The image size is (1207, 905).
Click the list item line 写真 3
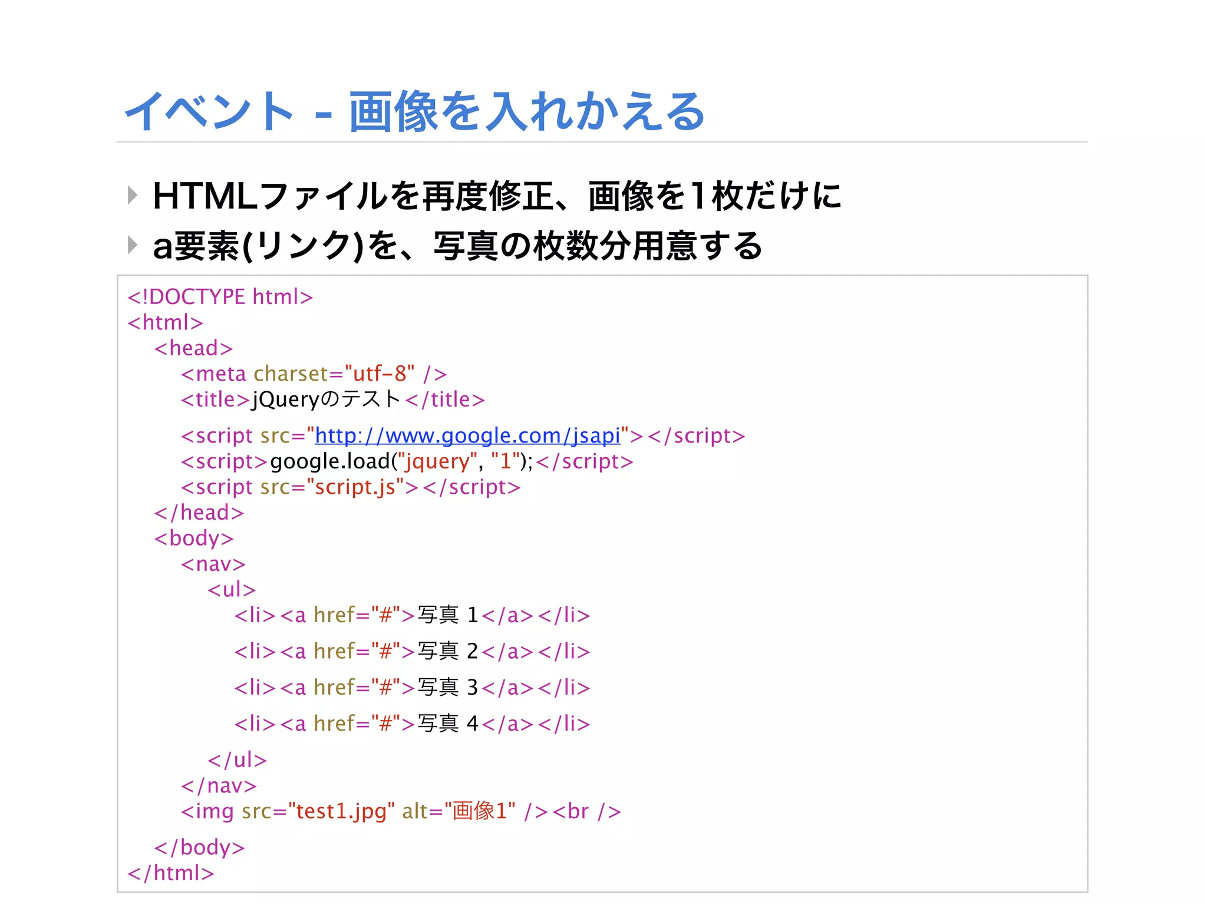(x=412, y=688)
